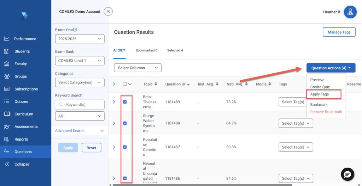Collapse the filter panel with double-chevron button

[x=108, y=12]
